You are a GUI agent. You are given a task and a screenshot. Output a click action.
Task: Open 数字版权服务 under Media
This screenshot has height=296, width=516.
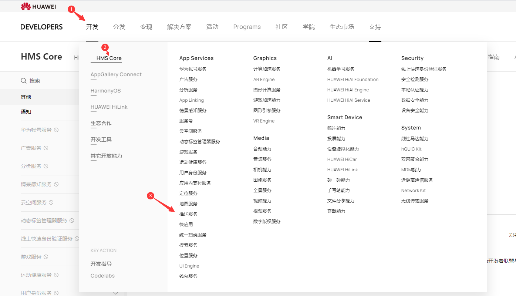[267, 222]
